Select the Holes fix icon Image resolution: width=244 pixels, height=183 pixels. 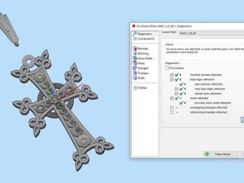[x=135, y=63]
